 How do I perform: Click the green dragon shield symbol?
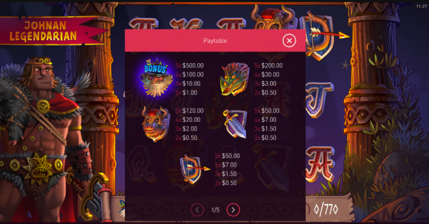(235, 79)
